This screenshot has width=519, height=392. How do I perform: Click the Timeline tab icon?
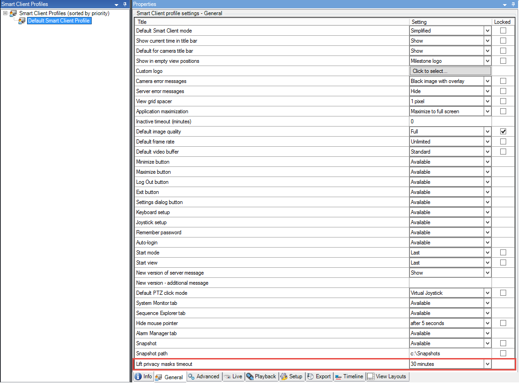(338, 377)
